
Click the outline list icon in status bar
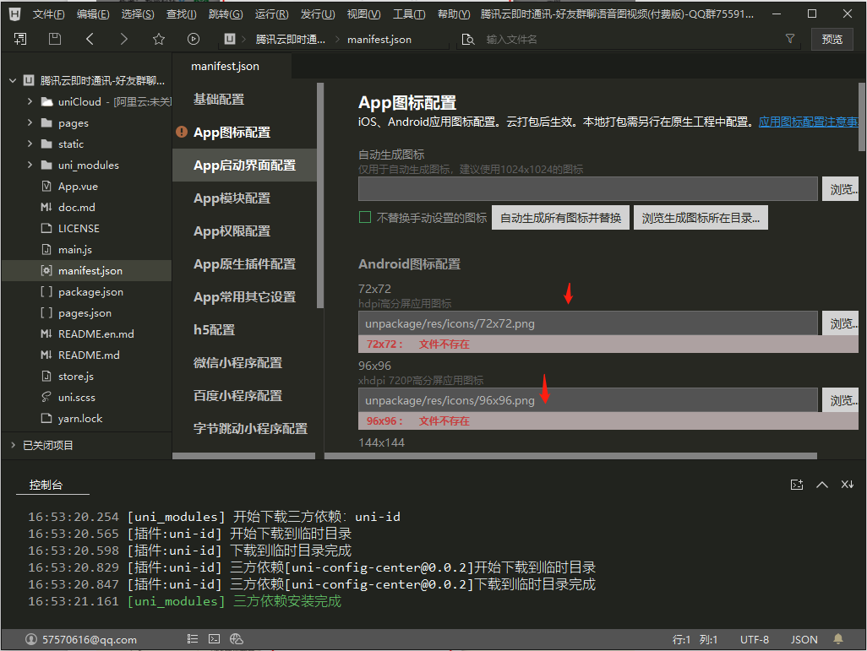pos(193,639)
